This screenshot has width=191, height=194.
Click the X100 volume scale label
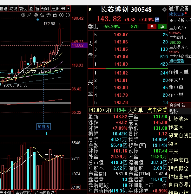(x=76, y=187)
